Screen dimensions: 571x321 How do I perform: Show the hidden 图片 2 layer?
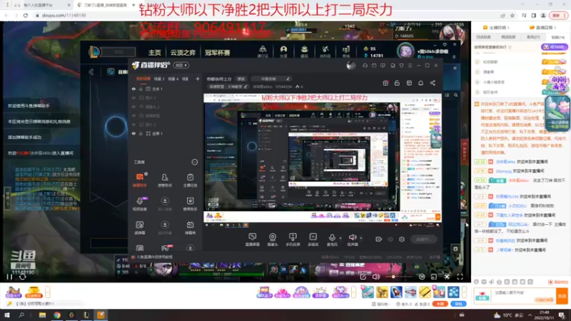[133, 124]
